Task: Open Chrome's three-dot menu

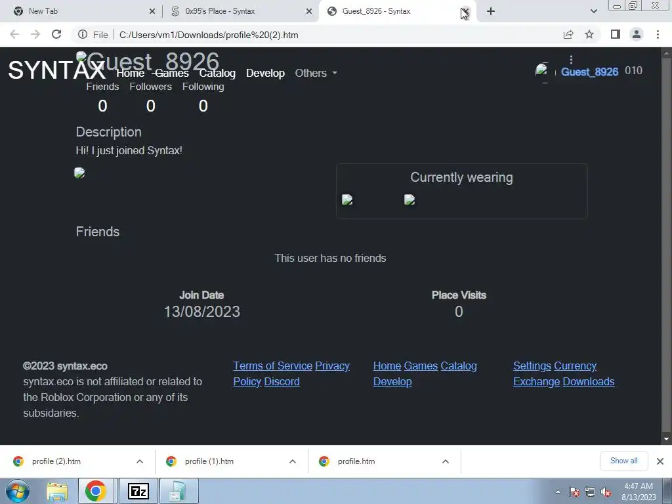Action: tap(658, 34)
